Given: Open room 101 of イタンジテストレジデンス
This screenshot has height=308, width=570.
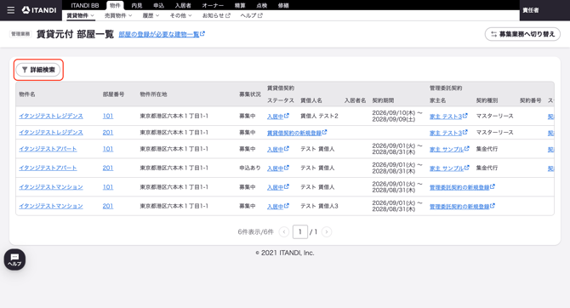Looking at the screenshot, I should click(108, 116).
